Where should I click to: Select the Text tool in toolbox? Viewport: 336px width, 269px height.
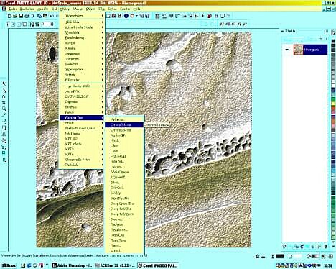4,134
